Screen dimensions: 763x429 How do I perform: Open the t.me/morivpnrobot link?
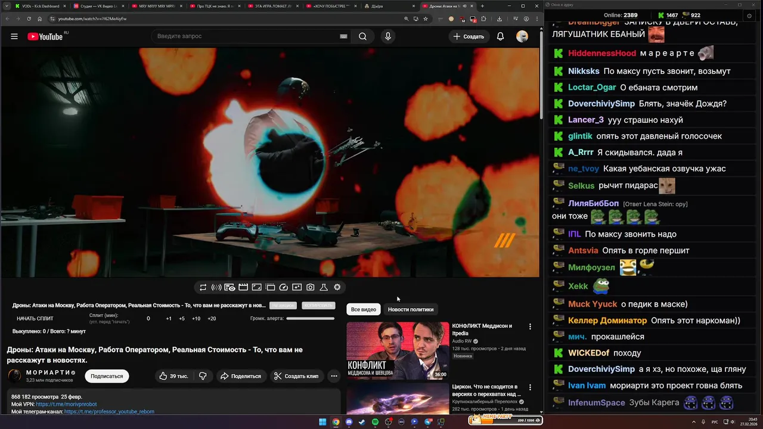[66, 404]
